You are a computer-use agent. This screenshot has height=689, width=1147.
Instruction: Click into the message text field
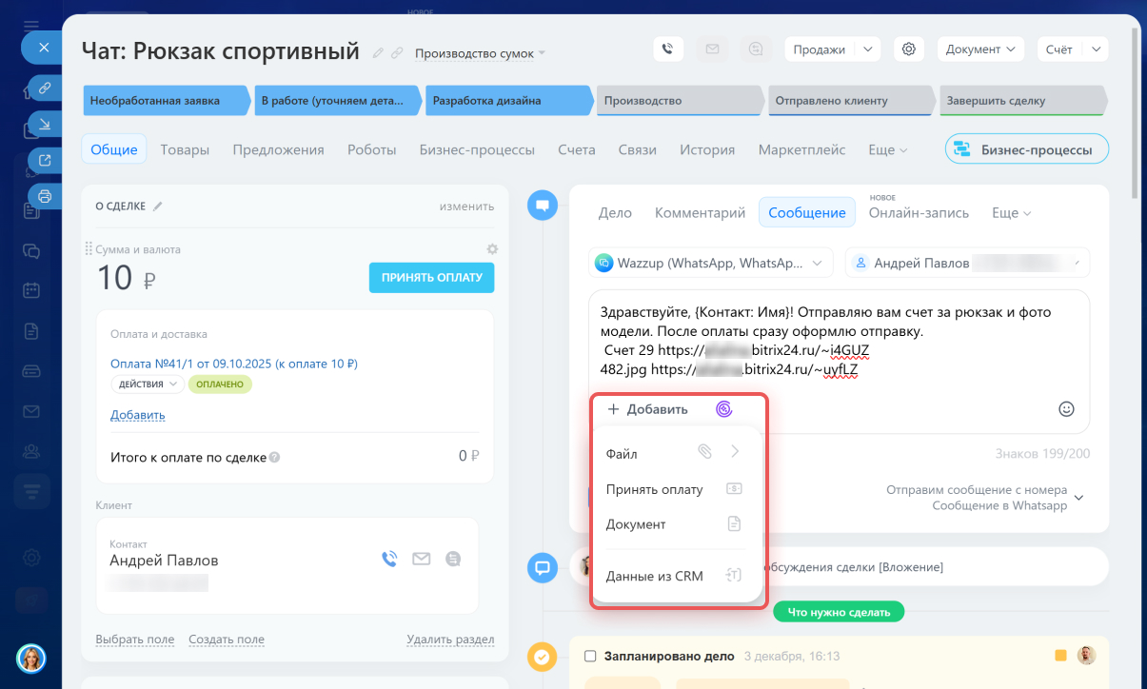[x=838, y=343]
